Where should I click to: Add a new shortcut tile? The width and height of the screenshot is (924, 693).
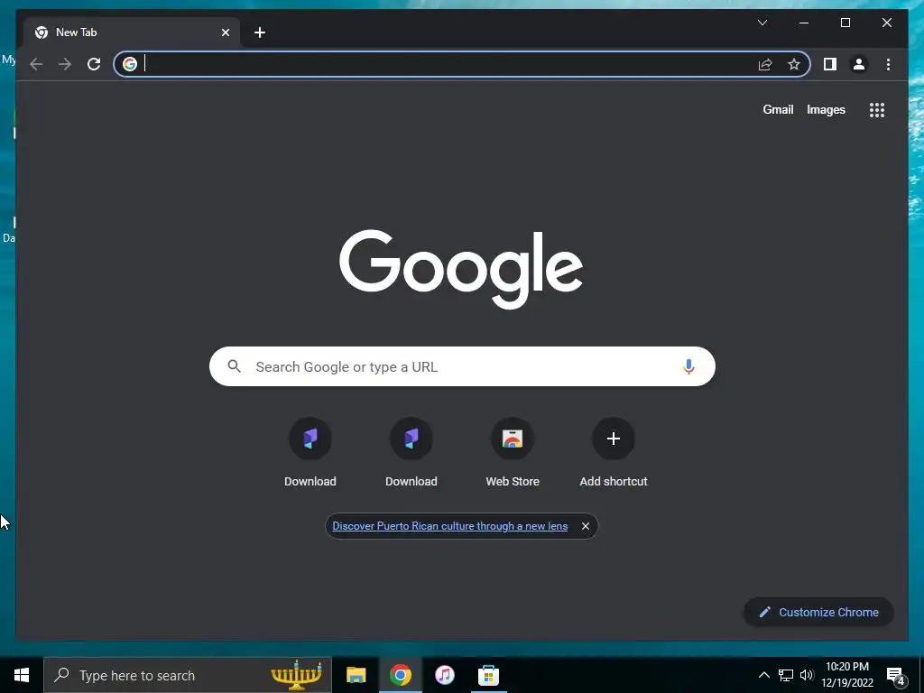click(x=614, y=453)
